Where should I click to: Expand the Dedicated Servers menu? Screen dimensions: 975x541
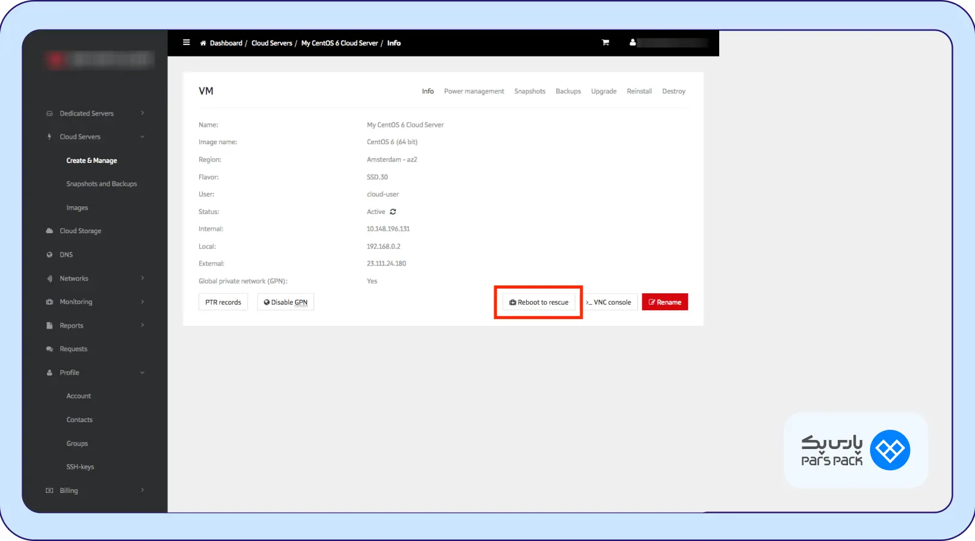143,113
